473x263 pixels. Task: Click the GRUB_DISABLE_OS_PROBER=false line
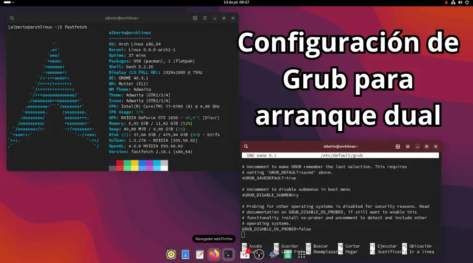pos(276,229)
